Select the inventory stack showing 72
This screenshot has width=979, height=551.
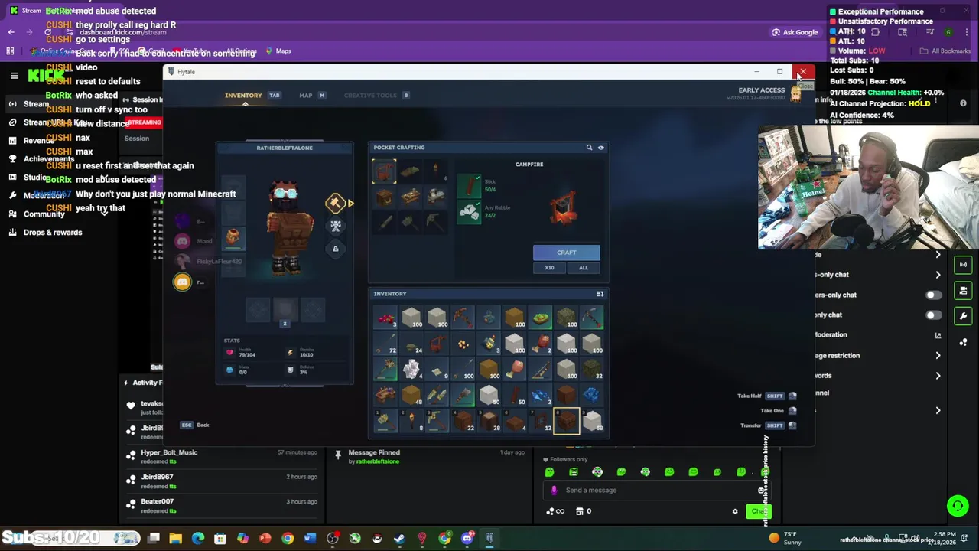[385, 343]
